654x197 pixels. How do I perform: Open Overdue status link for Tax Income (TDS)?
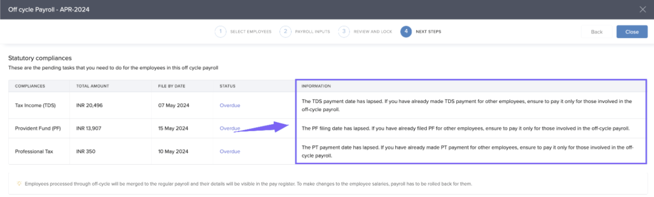click(x=230, y=105)
